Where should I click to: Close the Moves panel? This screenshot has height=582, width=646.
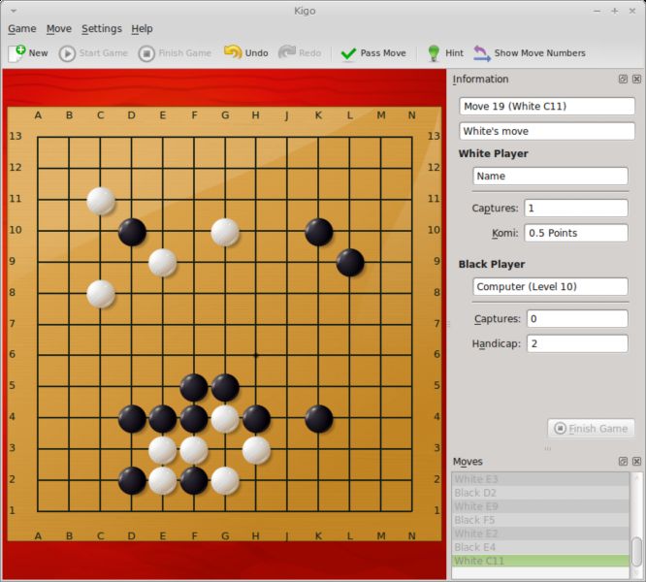(636, 462)
